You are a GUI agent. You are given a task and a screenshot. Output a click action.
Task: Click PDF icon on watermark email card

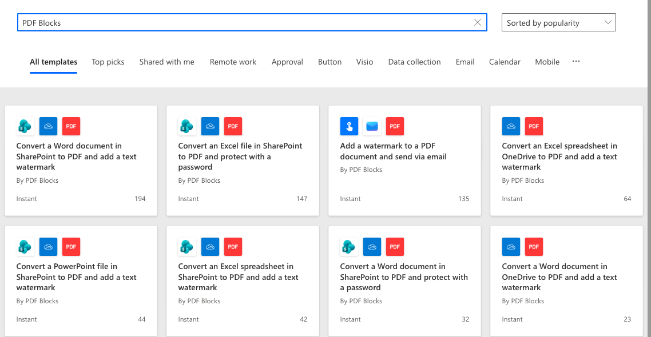(x=395, y=126)
